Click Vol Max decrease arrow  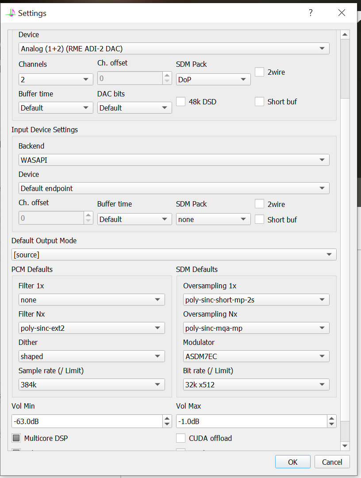tap(331, 424)
